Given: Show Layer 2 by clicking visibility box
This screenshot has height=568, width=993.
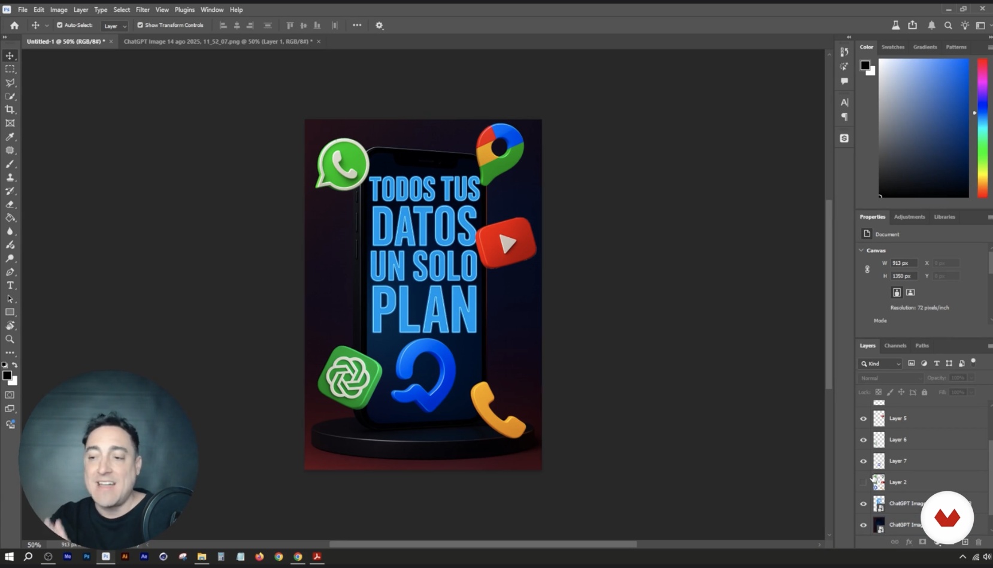Looking at the screenshot, I should (x=863, y=482).
